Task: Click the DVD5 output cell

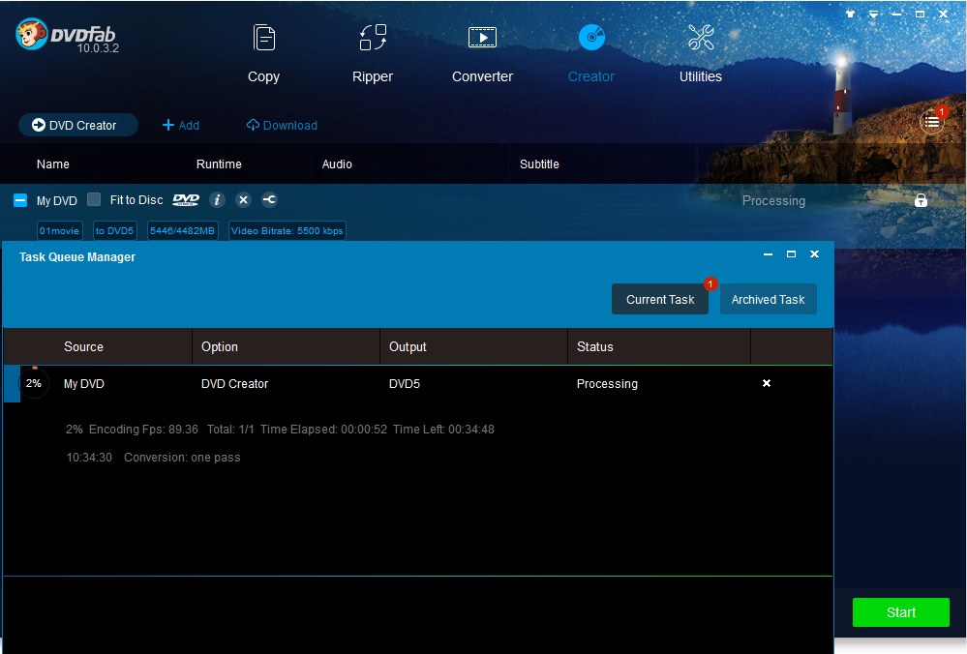Action: pos(405,383)
